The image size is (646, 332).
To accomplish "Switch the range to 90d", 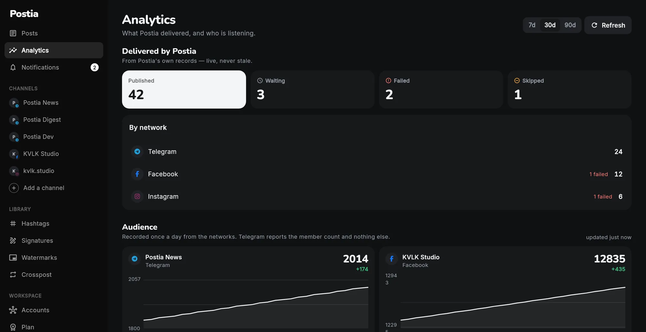I will [570, 25].
